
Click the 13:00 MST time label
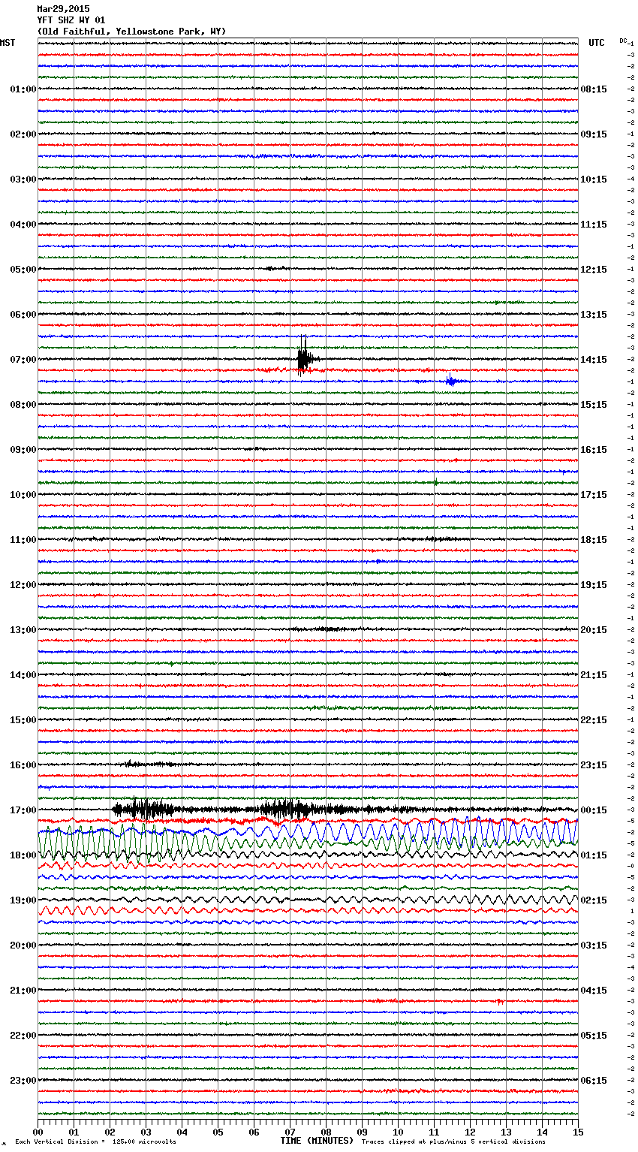(23, 630)
